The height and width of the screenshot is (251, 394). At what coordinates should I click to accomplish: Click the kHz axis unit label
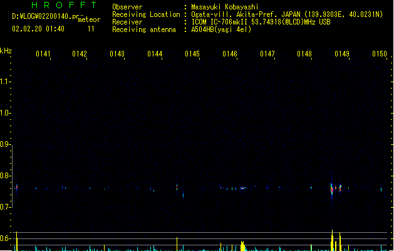tap(6, 51)
